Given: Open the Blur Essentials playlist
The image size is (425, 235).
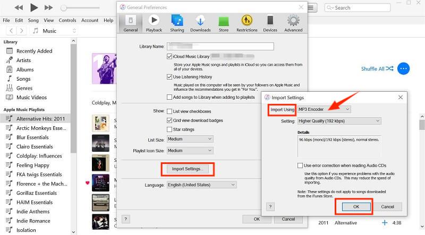Looking at the screenshot, I should pos(32,137).
